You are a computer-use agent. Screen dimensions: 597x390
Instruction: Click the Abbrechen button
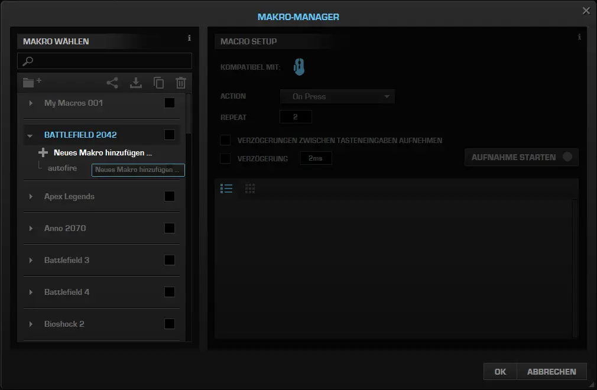[x=551, y=372]
